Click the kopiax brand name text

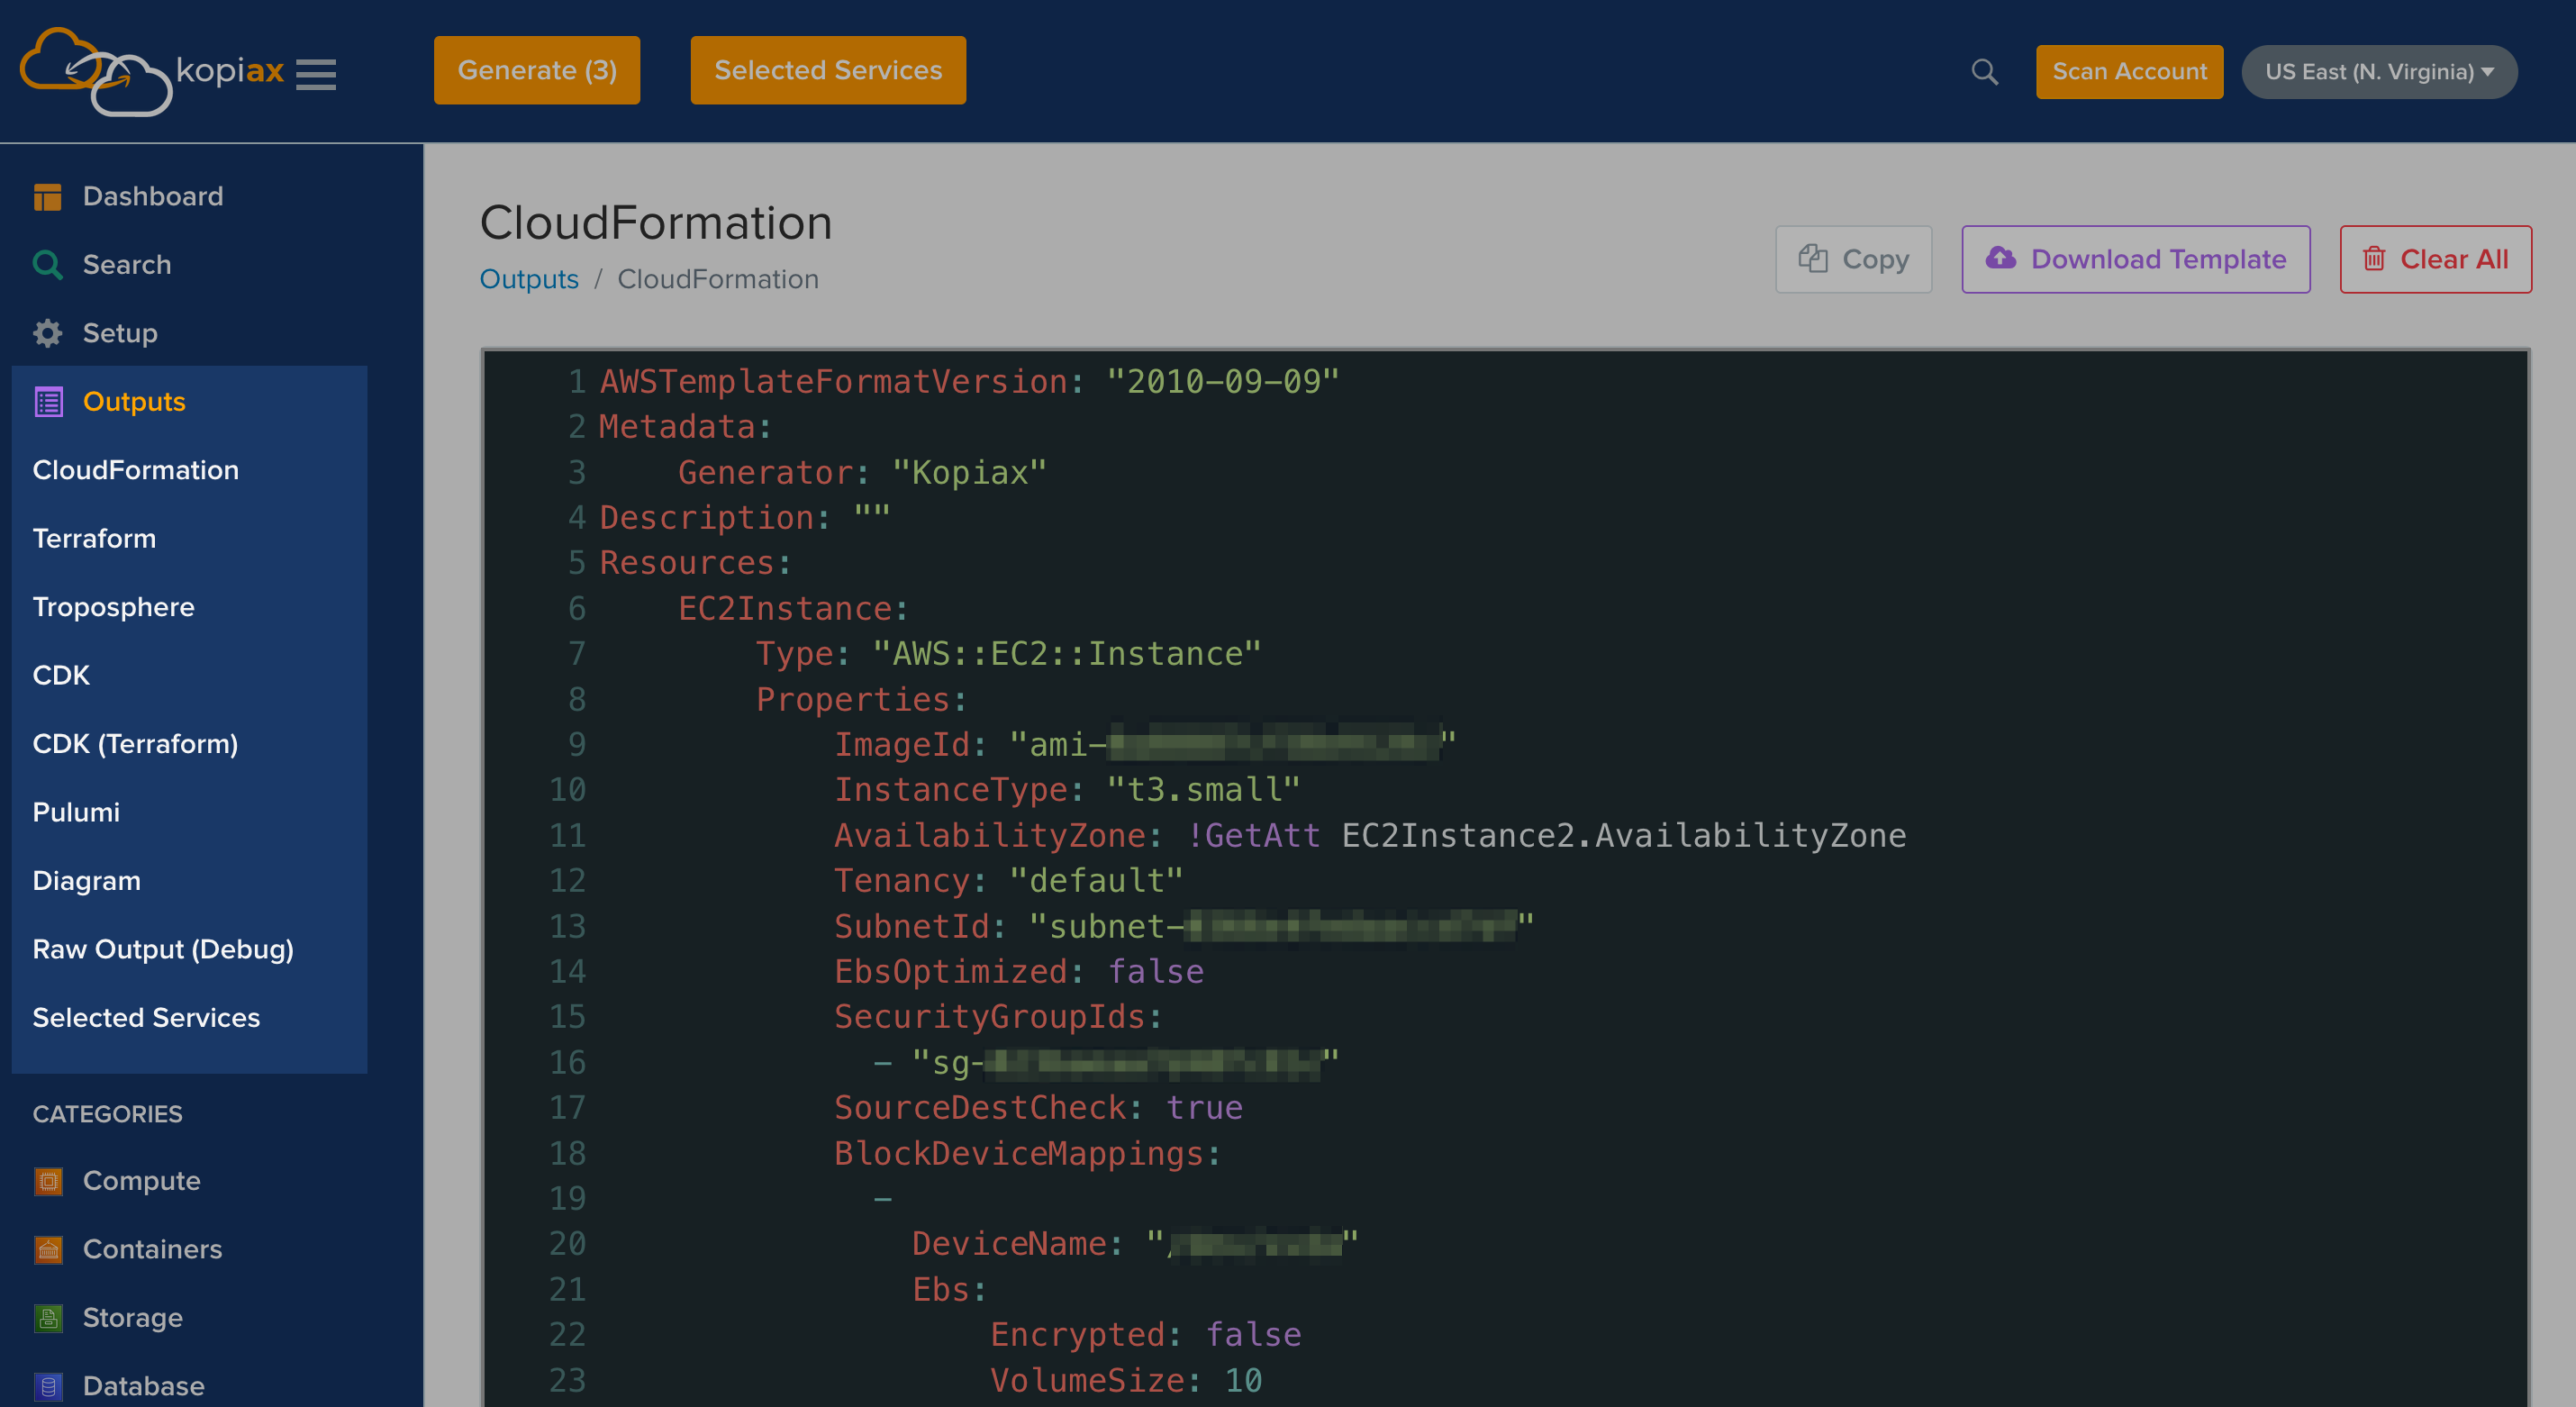pos(230,70)
